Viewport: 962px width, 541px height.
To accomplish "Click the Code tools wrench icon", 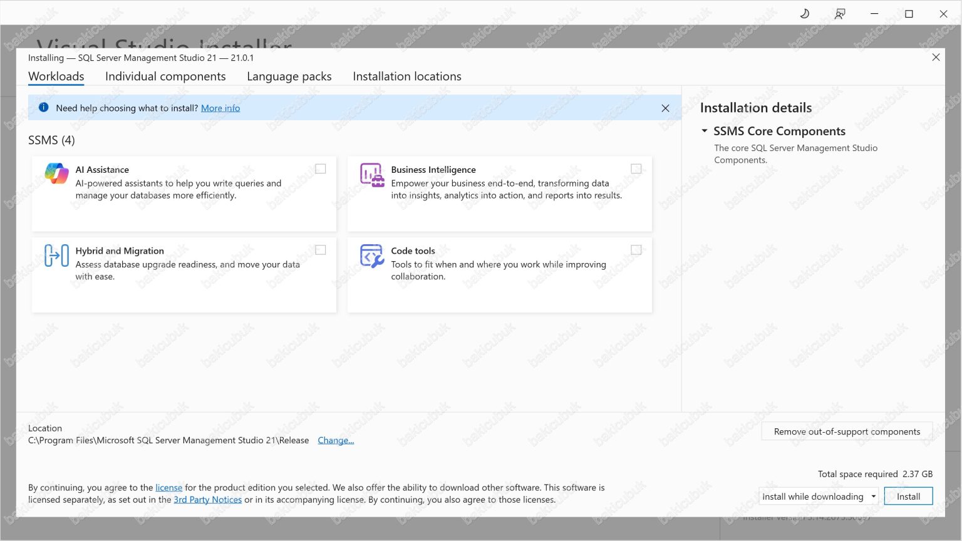I will [371, 255].
